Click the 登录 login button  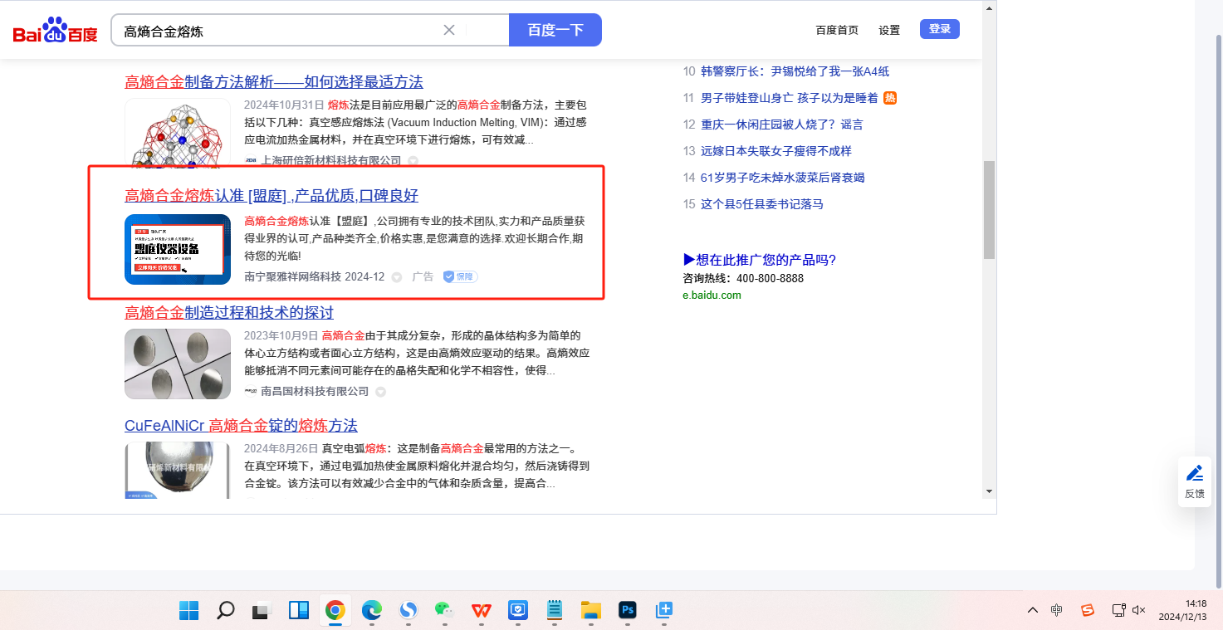939,29
